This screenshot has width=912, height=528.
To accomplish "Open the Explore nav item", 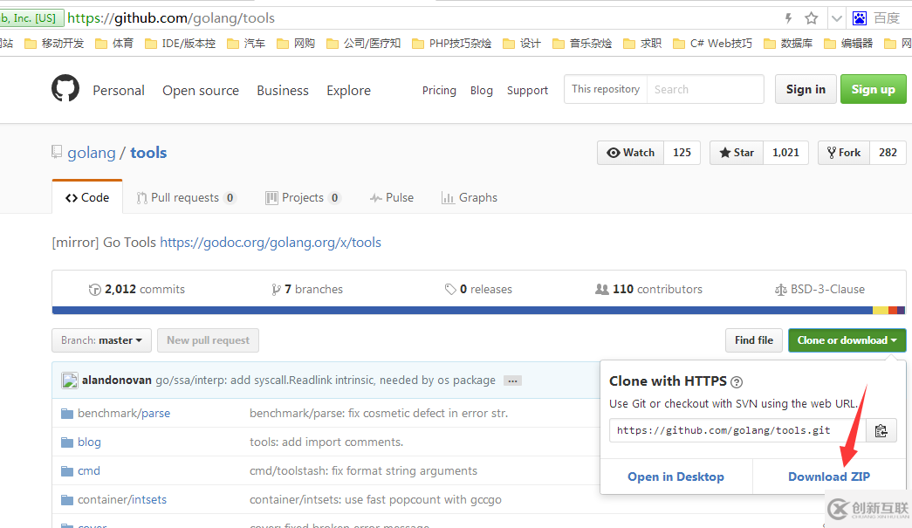I will (348, 91).
